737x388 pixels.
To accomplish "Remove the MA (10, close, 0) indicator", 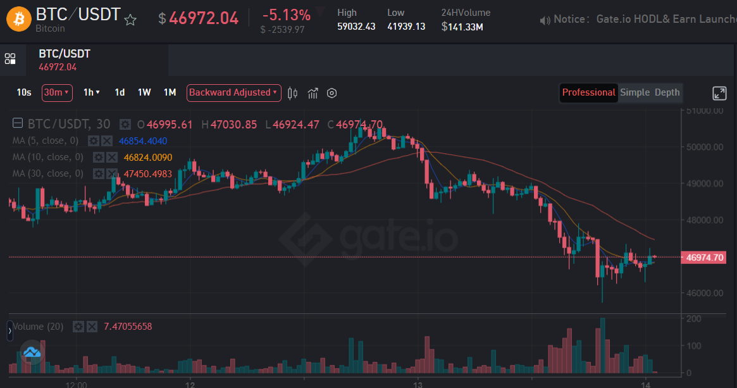I will tap(112, 157).
